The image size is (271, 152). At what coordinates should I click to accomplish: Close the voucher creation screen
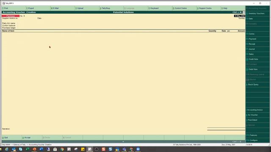pyautogui.click(x=244, y=12)
